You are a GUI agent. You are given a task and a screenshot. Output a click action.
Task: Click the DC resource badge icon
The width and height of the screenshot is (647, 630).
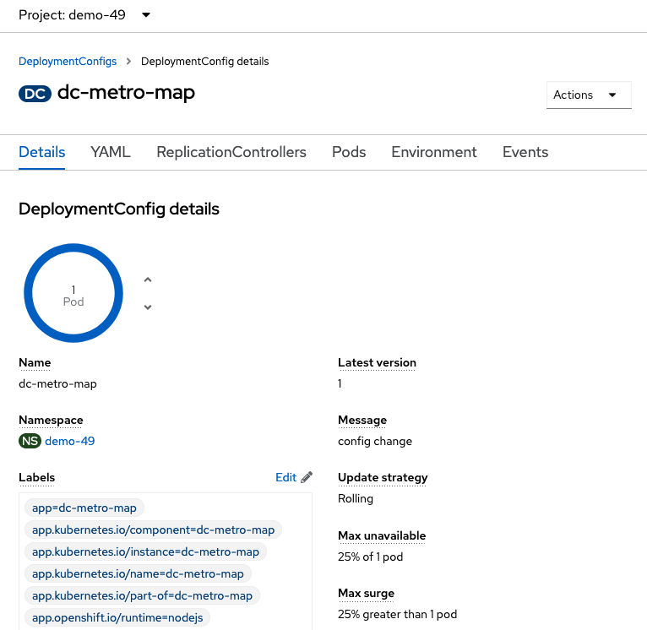(35, 94)
